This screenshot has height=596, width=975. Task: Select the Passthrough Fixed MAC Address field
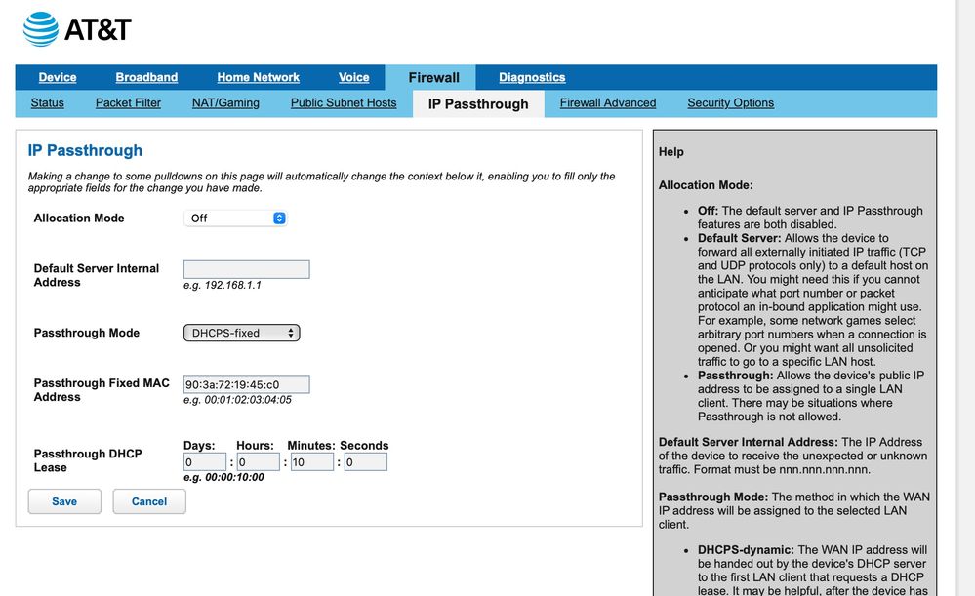pyautogui.click(x=246, y=383)
